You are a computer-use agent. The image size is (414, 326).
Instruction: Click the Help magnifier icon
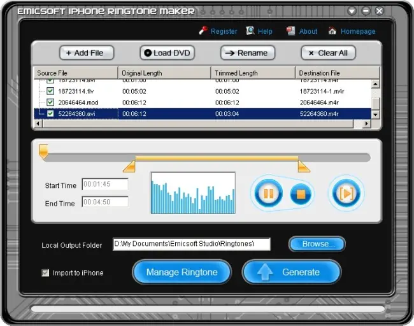click(250, 31)
